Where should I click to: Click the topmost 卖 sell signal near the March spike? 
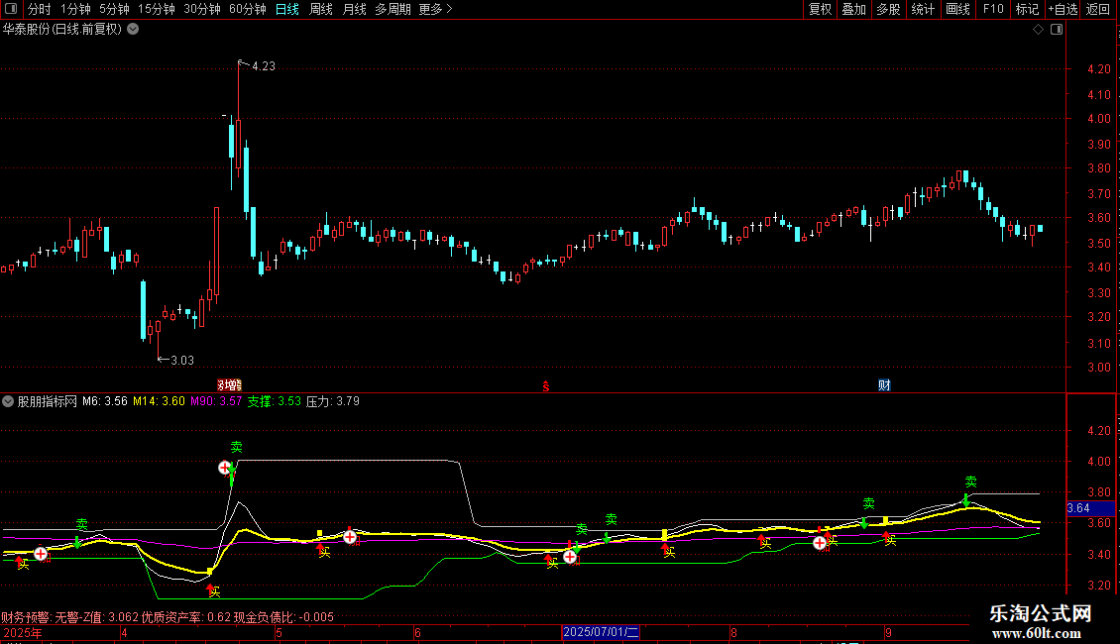(x=237, y=447)
